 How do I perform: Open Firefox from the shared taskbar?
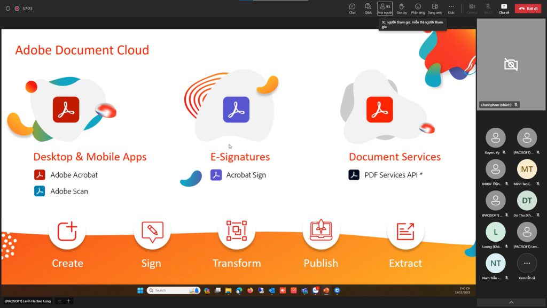point(250,290)
